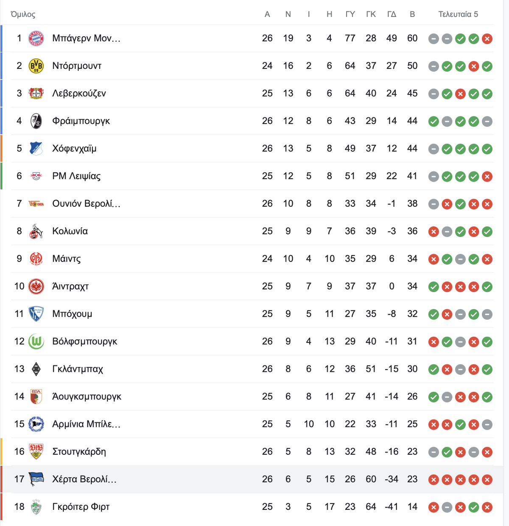Image resolution: width=509 pixels, height=526 pixels.
Task: Open the Κολωνία team row
Action: click(252, 231)
